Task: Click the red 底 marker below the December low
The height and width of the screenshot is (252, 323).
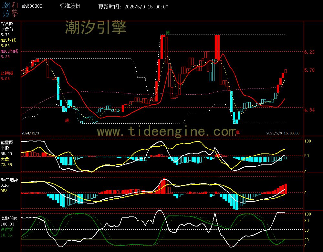Action: [x=67, y=120]
